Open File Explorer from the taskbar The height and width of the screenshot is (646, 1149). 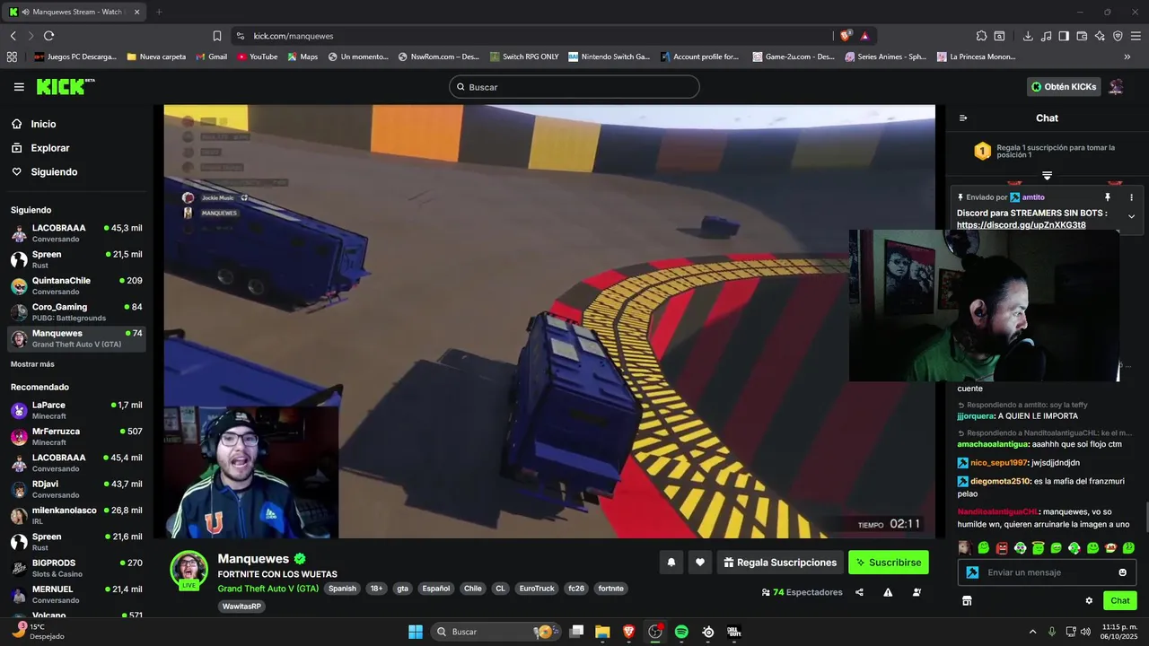tap(602, 632)
